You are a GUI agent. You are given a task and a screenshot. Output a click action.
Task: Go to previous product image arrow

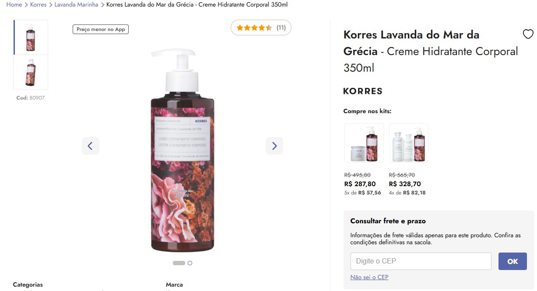tap(91, 146)
